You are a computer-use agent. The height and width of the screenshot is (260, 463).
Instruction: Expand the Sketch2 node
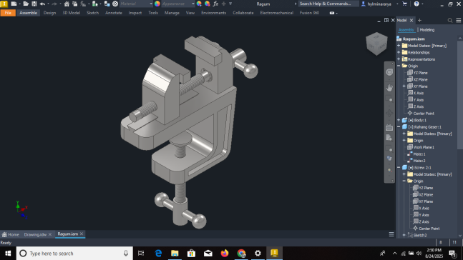[404, 235]
